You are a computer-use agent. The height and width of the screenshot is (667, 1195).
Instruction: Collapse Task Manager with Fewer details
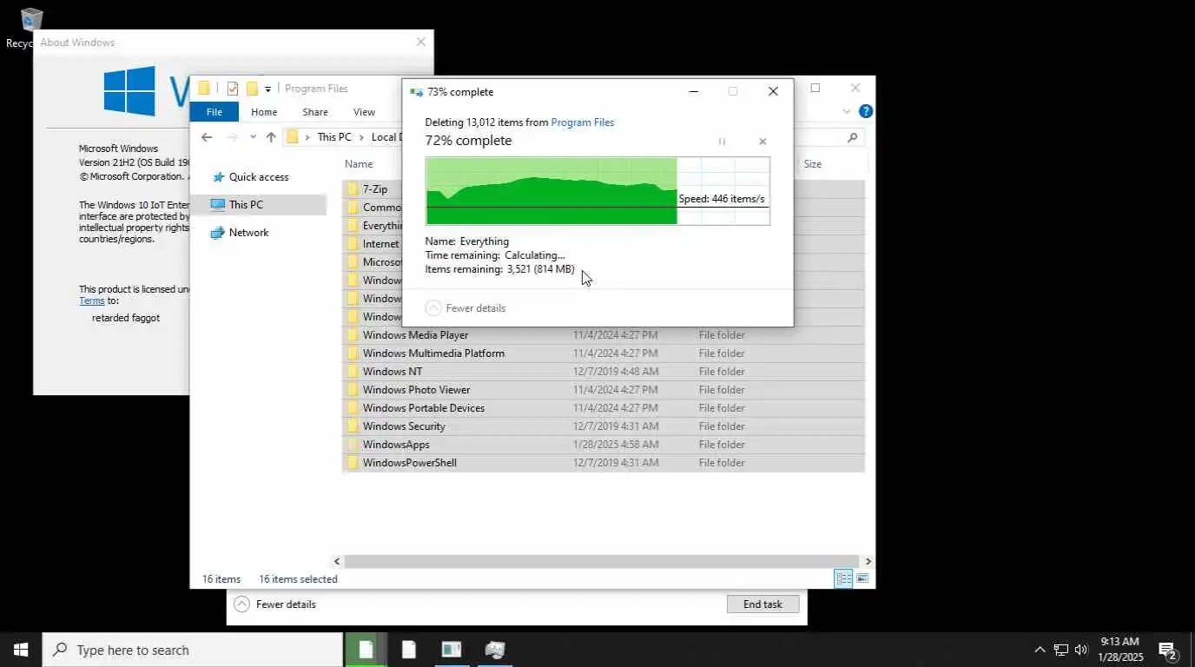275,604
